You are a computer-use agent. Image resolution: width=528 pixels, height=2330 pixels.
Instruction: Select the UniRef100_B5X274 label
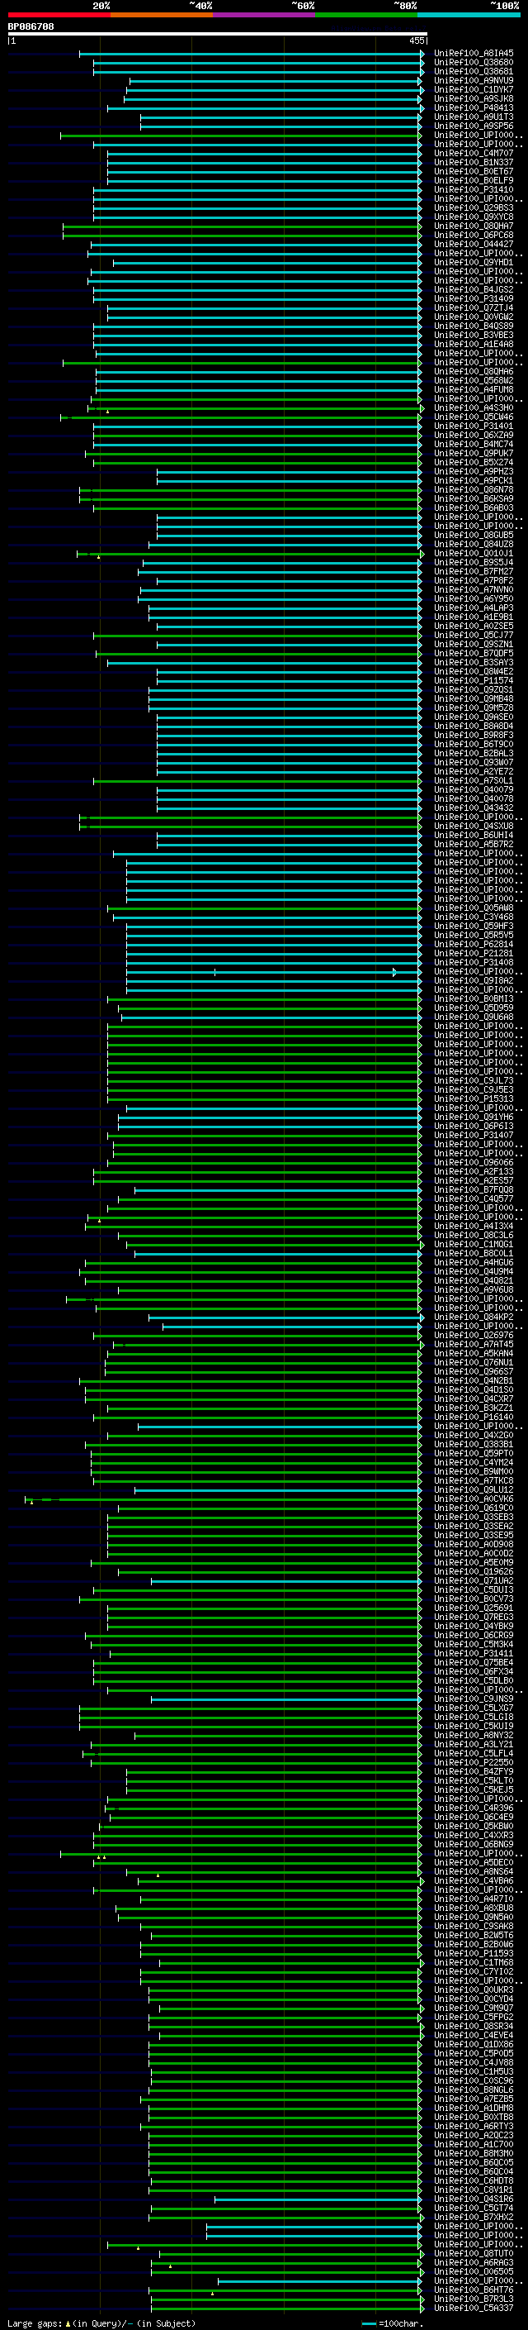[x=473, y=462]
